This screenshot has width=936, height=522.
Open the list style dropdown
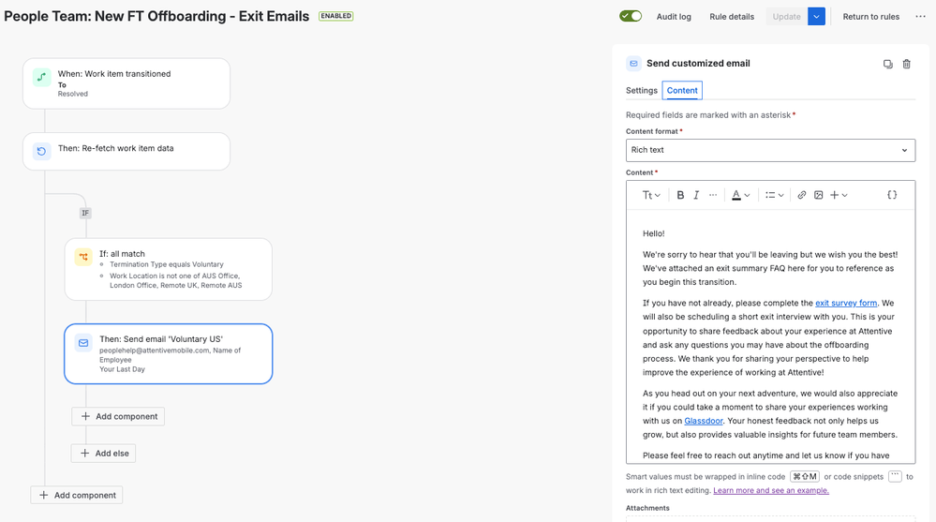[774, 195]
